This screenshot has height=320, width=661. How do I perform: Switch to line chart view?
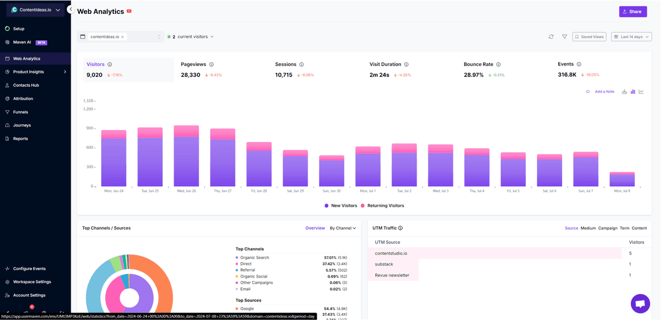click(x=641, y=92)
